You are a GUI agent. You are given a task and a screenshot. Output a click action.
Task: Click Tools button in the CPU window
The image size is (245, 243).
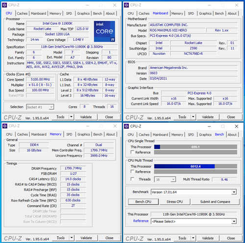click(60, 117)
